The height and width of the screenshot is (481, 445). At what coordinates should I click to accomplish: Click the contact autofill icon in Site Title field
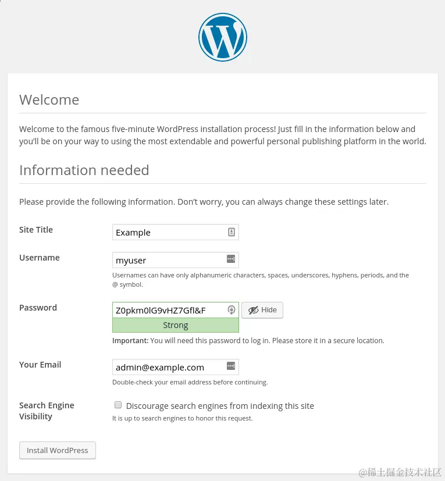click(232, 232)
